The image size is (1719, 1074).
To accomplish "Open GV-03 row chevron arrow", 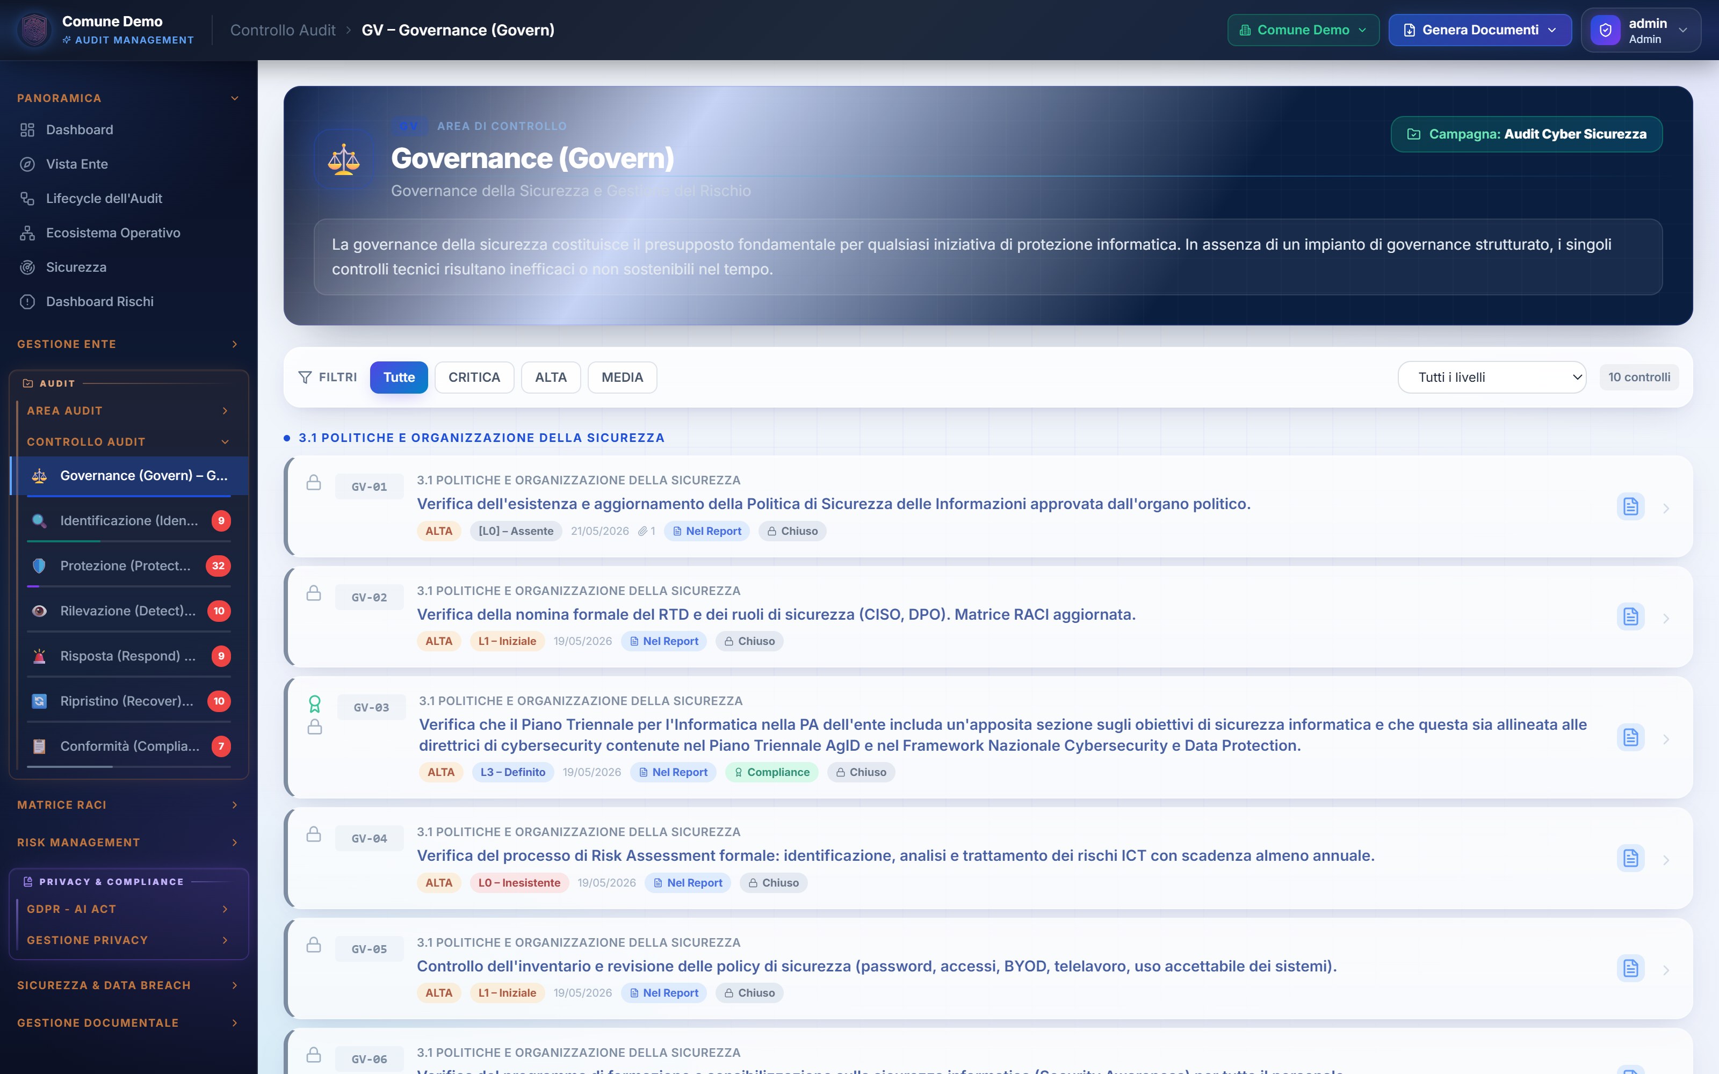I will pyautogui.click(x=1666, y=739).
